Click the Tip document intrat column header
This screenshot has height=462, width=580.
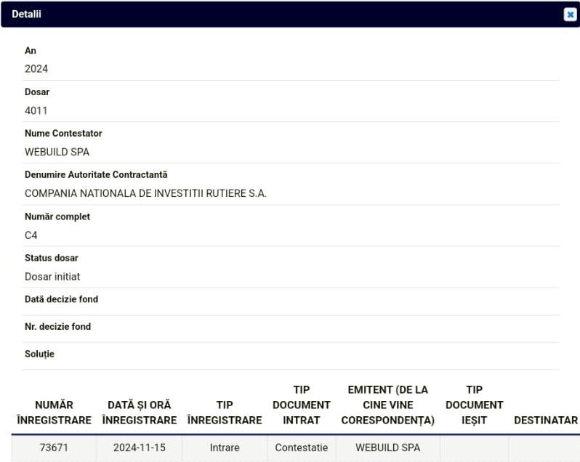302,405
